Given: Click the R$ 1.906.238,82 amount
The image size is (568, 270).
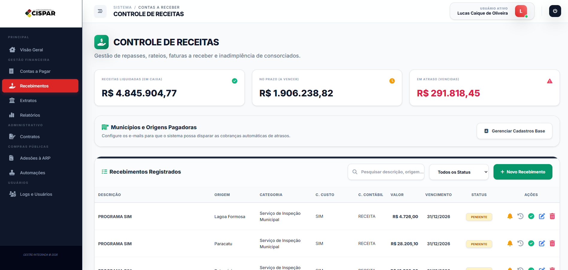Looking at the screenshot, I should (x=296, y=93).
